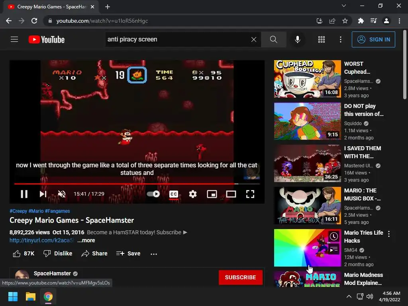This screenshot has height=306, width=408.
Task: Open Chrome extensions puzzle icon
Action: tap(361, 21)
